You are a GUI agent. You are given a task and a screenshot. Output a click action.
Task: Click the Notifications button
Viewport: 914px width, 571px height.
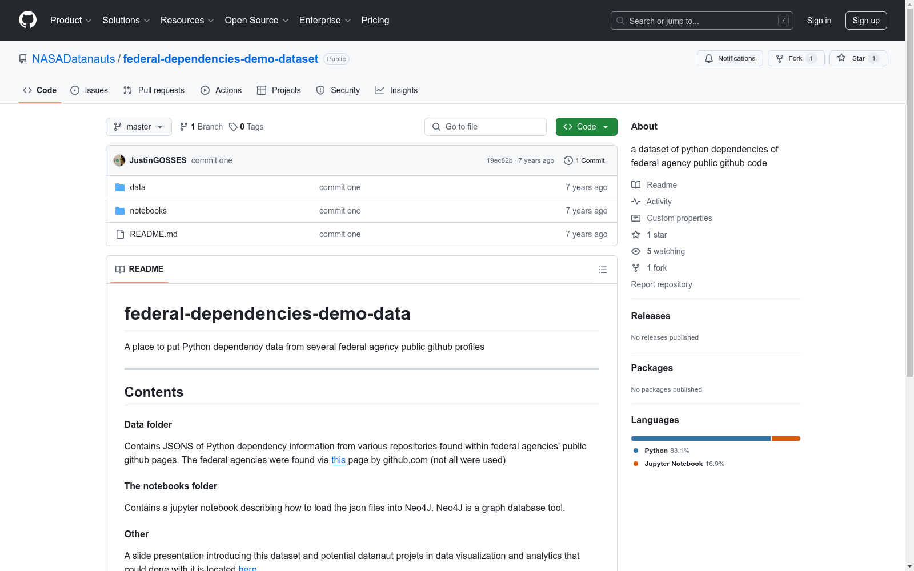click(730, 58)
